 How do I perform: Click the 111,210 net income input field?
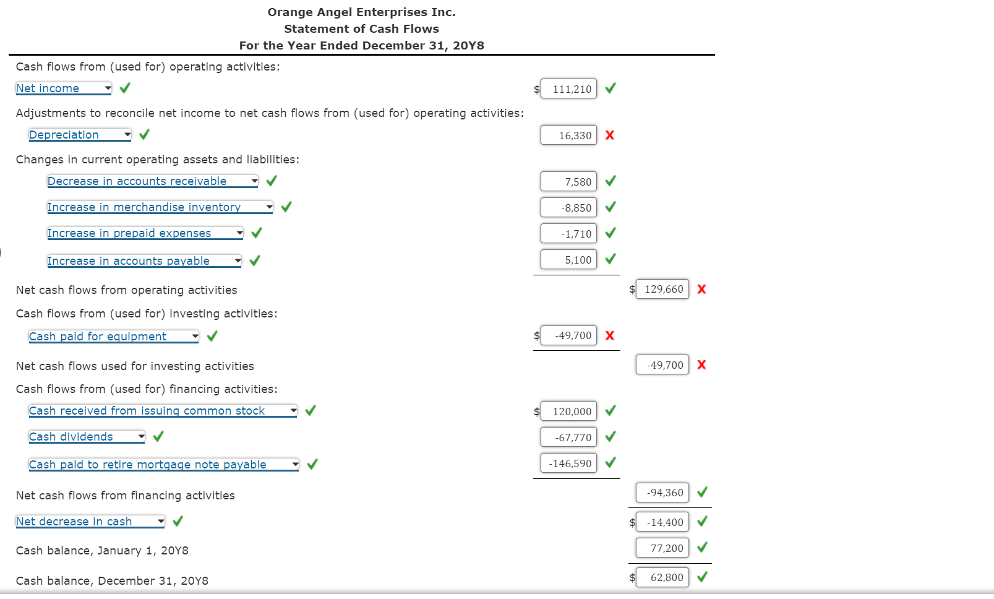pos(568,88)
